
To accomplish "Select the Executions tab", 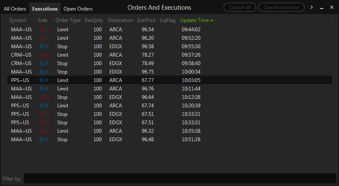I will click(45, 9).
